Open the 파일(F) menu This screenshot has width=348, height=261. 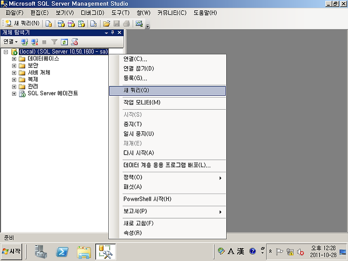[x=14, y=13]
